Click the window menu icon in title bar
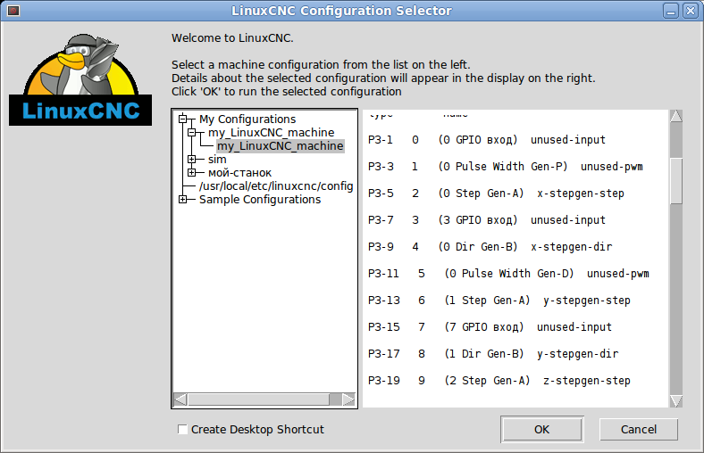This screenshot has height=453, width=704. click(13, 11)
